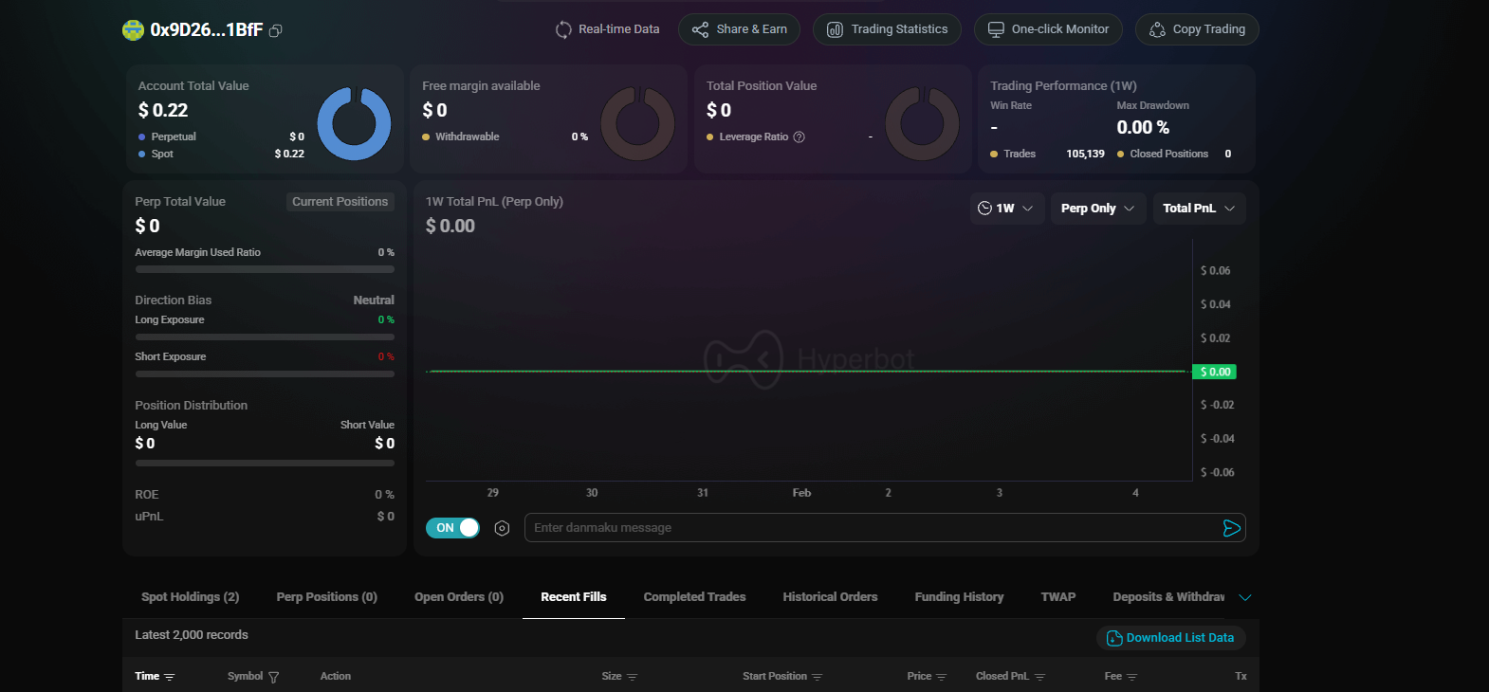Open the 1W time range dropdown
The image size is (1489, 692).
tap(1006, 209)
